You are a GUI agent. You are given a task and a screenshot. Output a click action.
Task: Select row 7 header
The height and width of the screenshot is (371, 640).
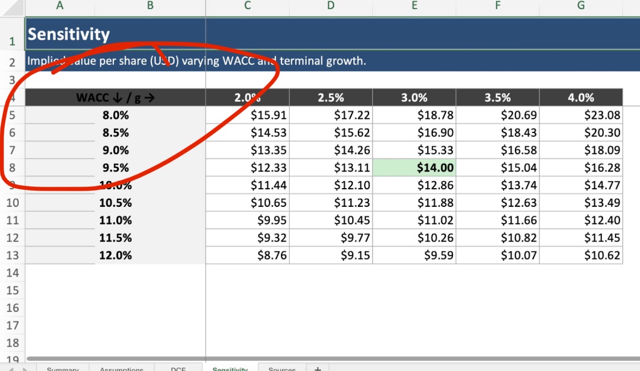(13, 150)
